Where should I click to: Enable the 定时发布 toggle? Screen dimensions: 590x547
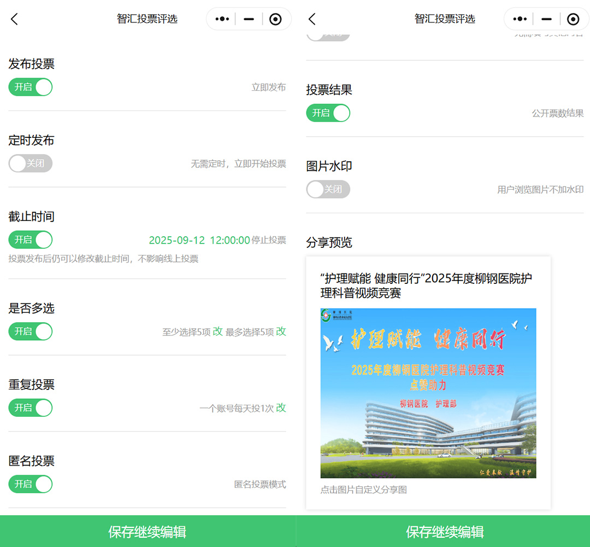(31, 164)
